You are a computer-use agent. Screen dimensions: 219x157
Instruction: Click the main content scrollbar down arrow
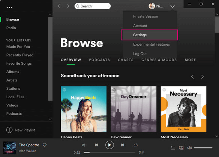point(217,136)
